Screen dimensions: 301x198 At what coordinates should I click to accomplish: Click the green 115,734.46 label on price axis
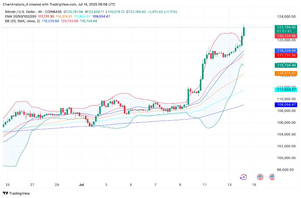[x=286, y=65]
